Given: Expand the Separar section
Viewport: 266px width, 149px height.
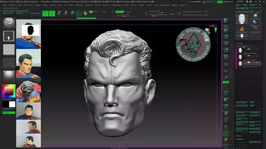Looking at the screenshot, I should click(239, 136).
